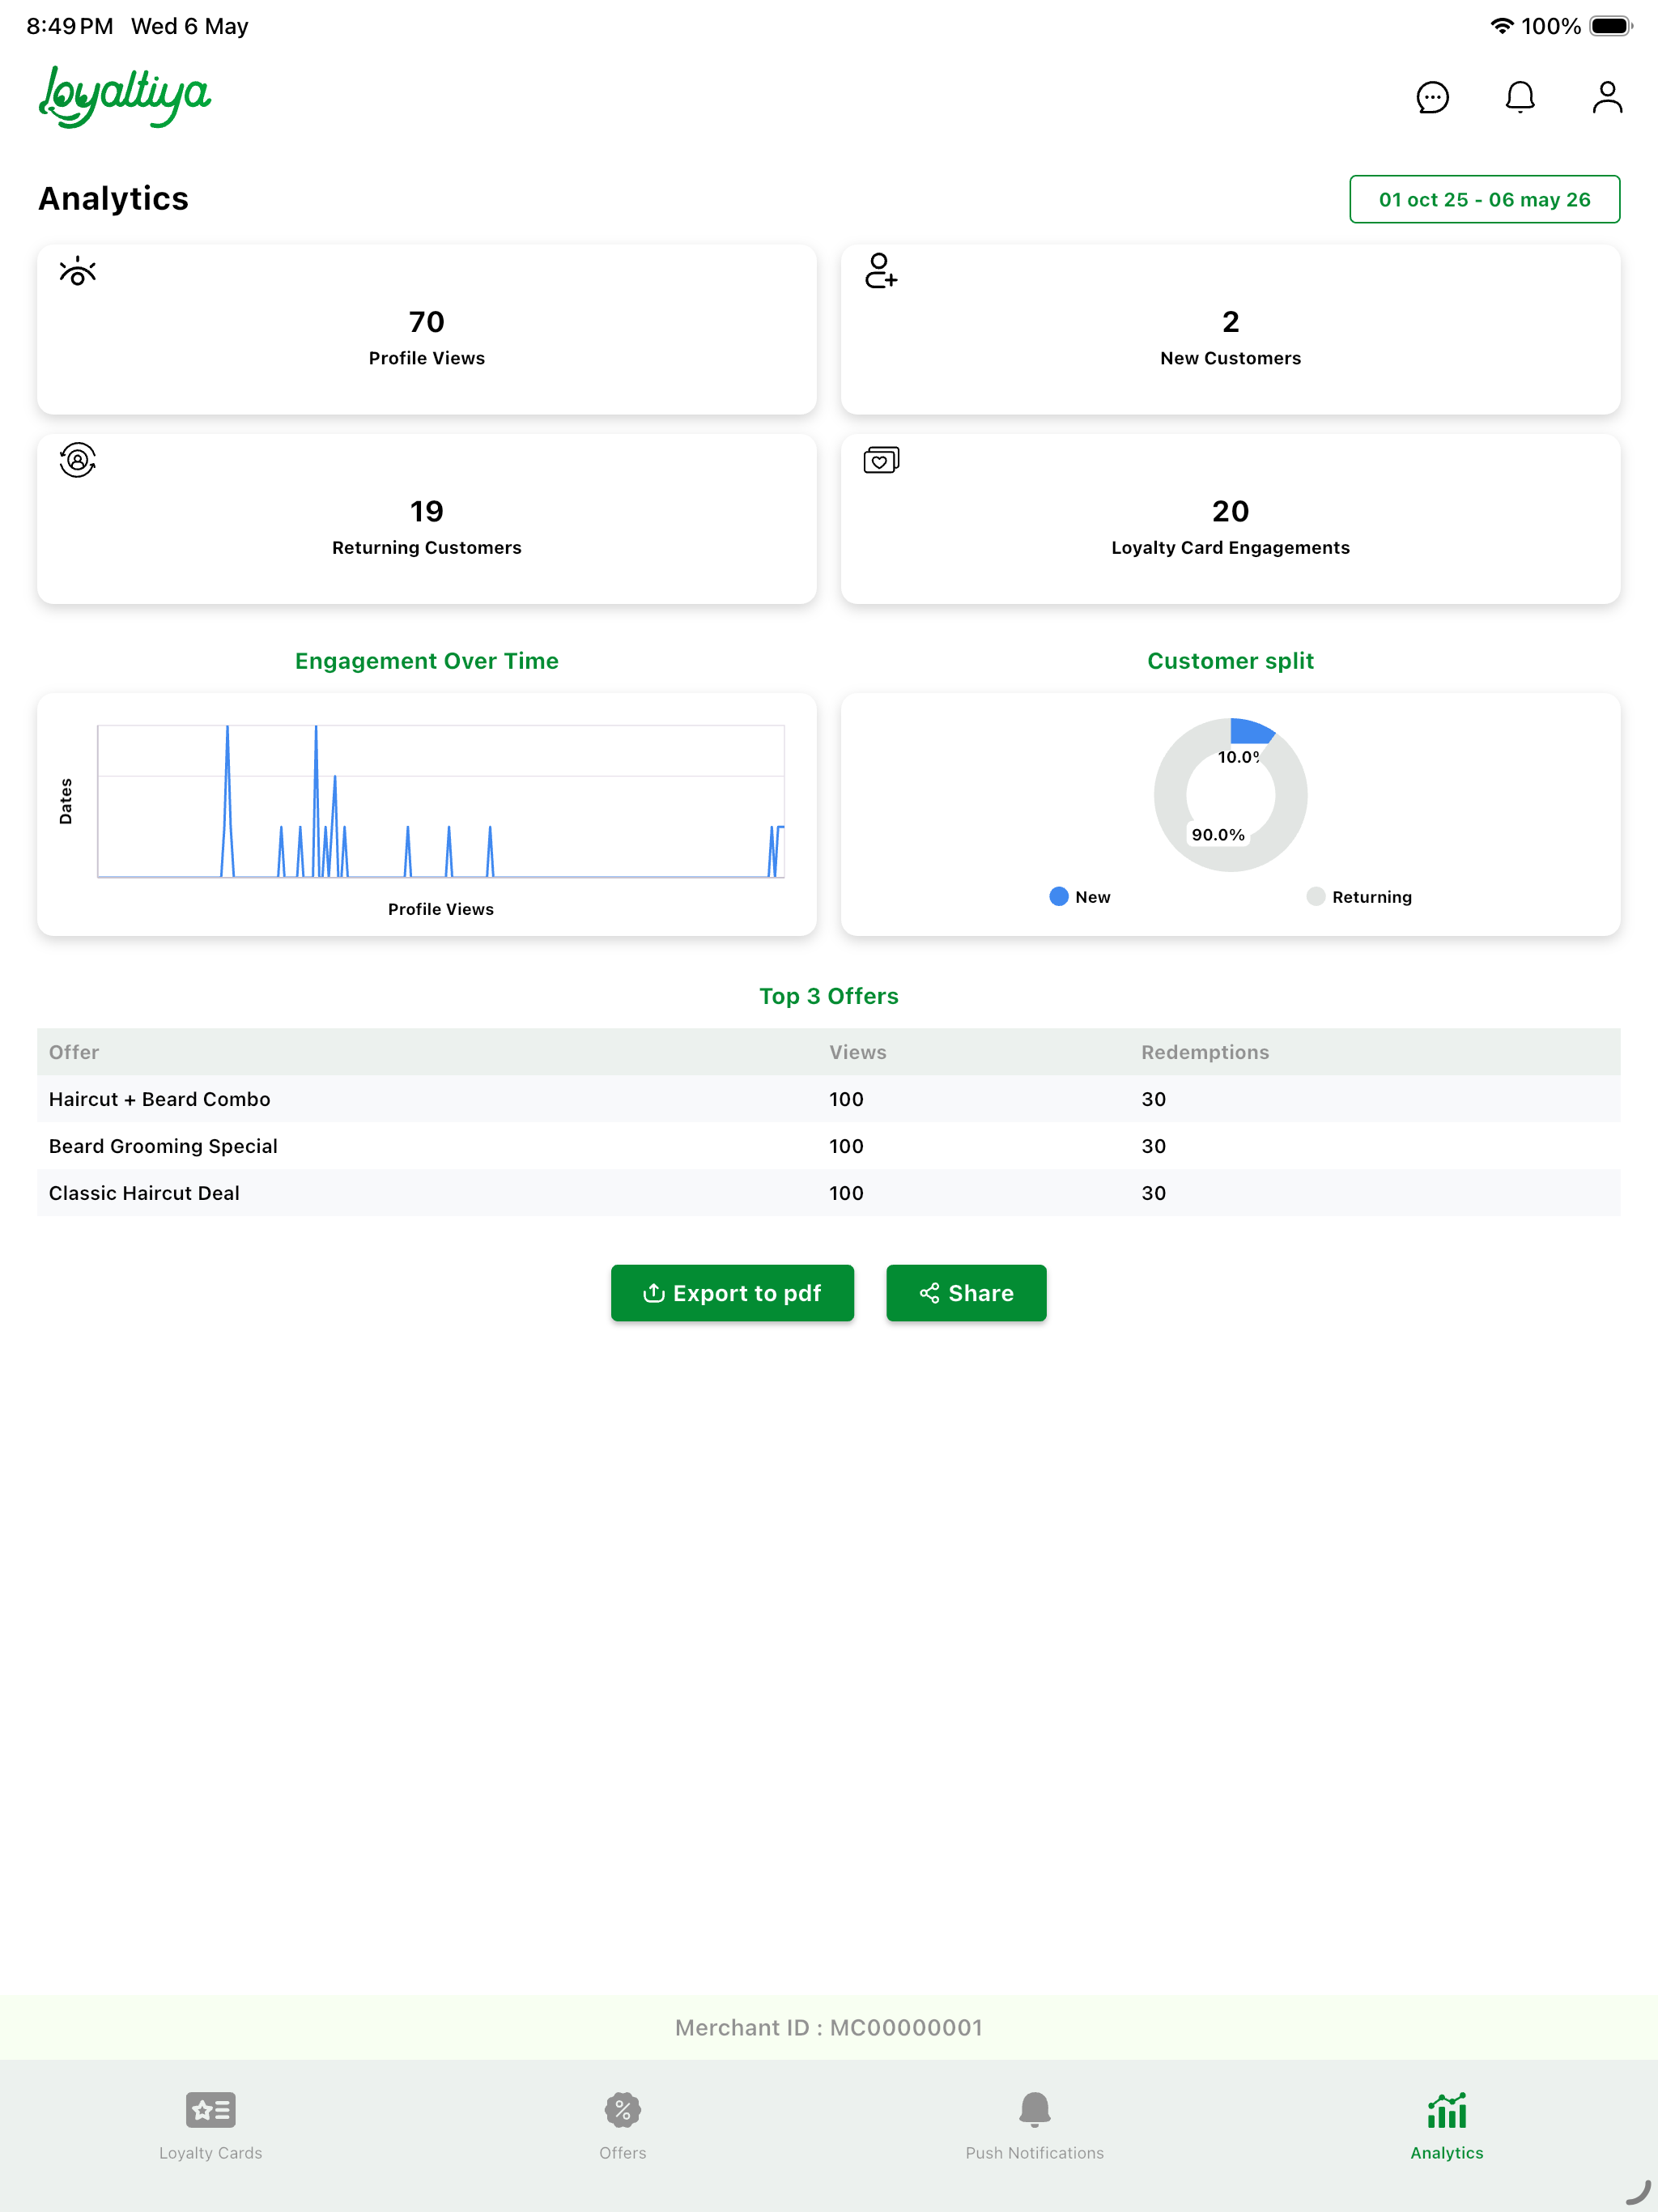
Task: Select the Haircut + Beard Combo row
Action: pyautogui.click(x=829, y=1099)
